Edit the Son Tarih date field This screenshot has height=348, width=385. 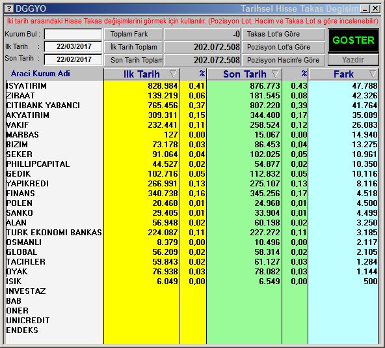coord(73,59)
